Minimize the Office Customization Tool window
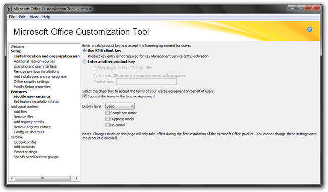This screenshot has width=328, height=192. [x=292, y=8]
